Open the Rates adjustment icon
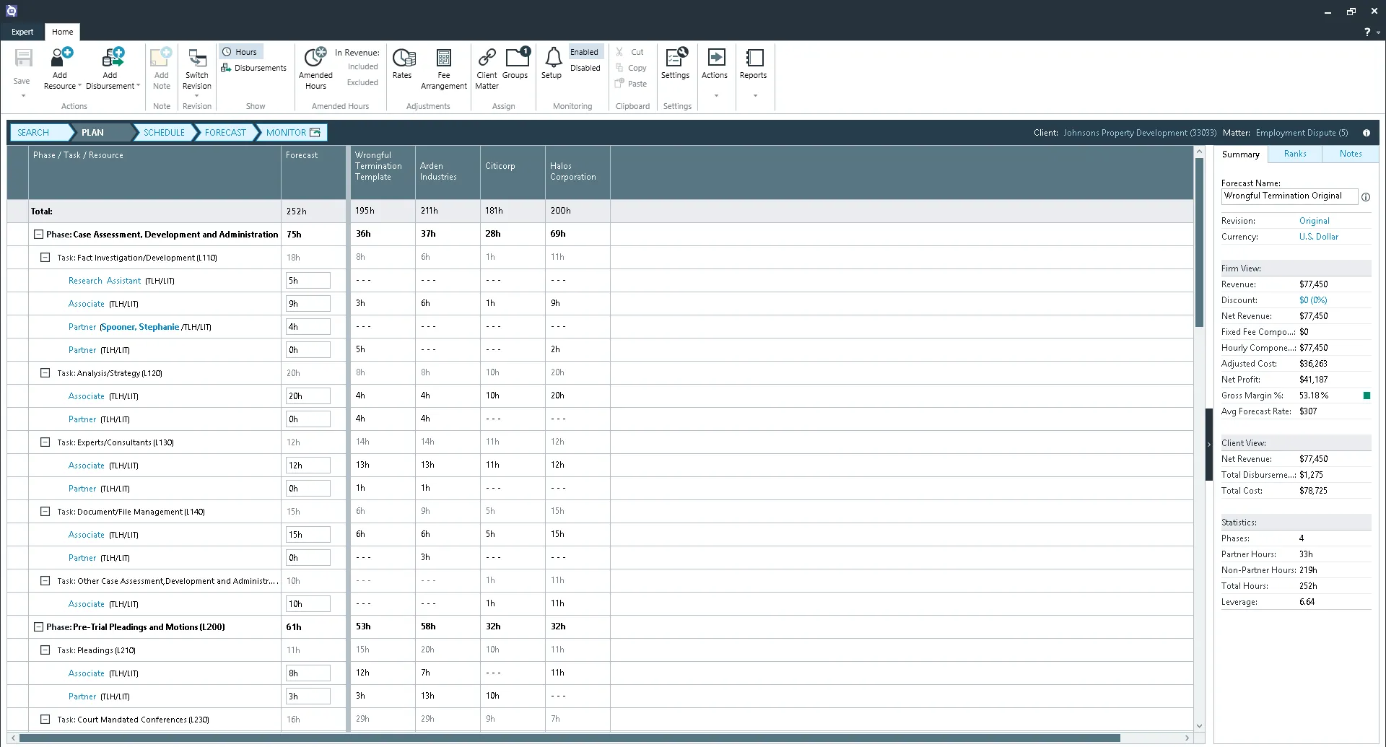The image size is (1386, 747). pos(403,58)
